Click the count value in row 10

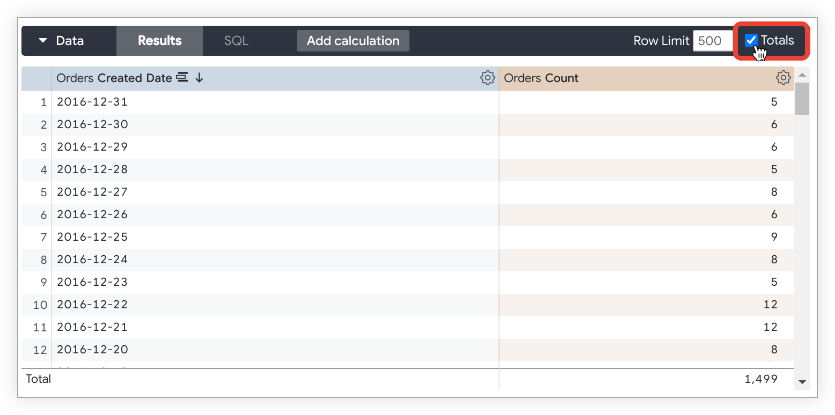pyautogui.click(x=770, y=305)
